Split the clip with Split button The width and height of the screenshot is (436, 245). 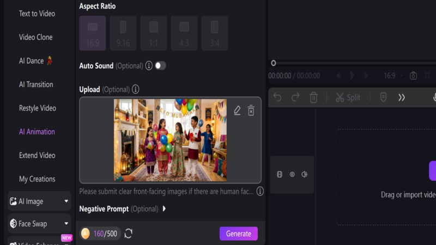[348, 97]
